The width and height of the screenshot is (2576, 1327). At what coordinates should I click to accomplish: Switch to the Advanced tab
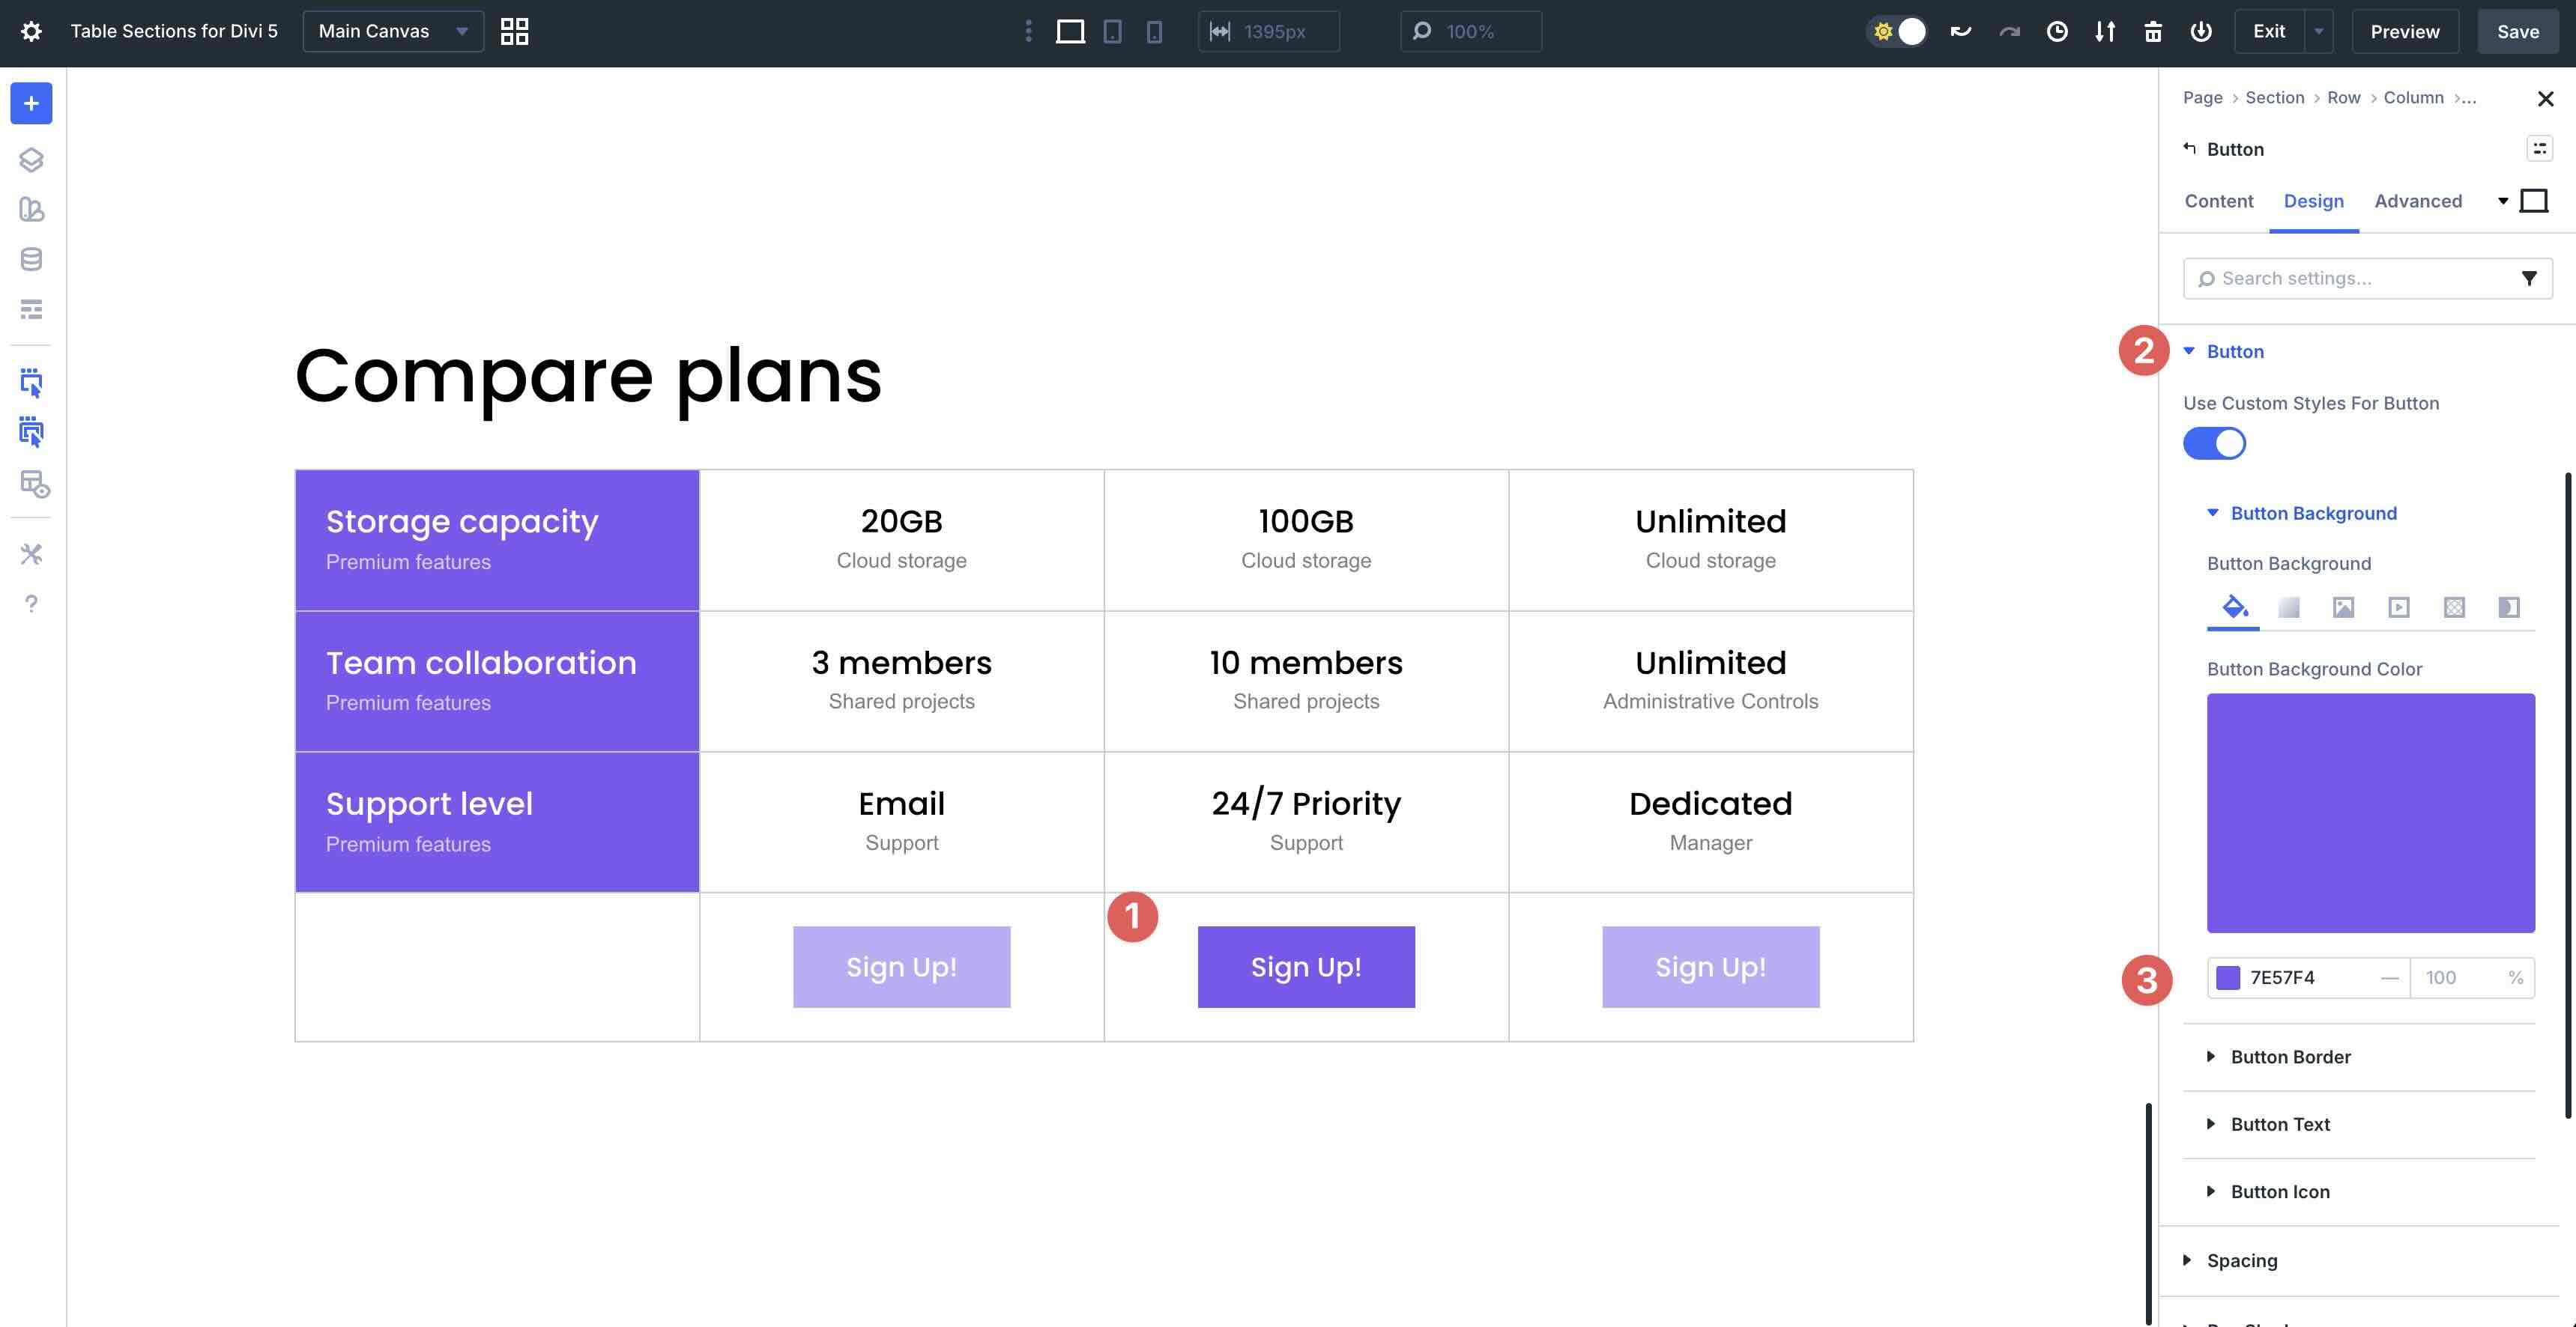coord(2418,201)
